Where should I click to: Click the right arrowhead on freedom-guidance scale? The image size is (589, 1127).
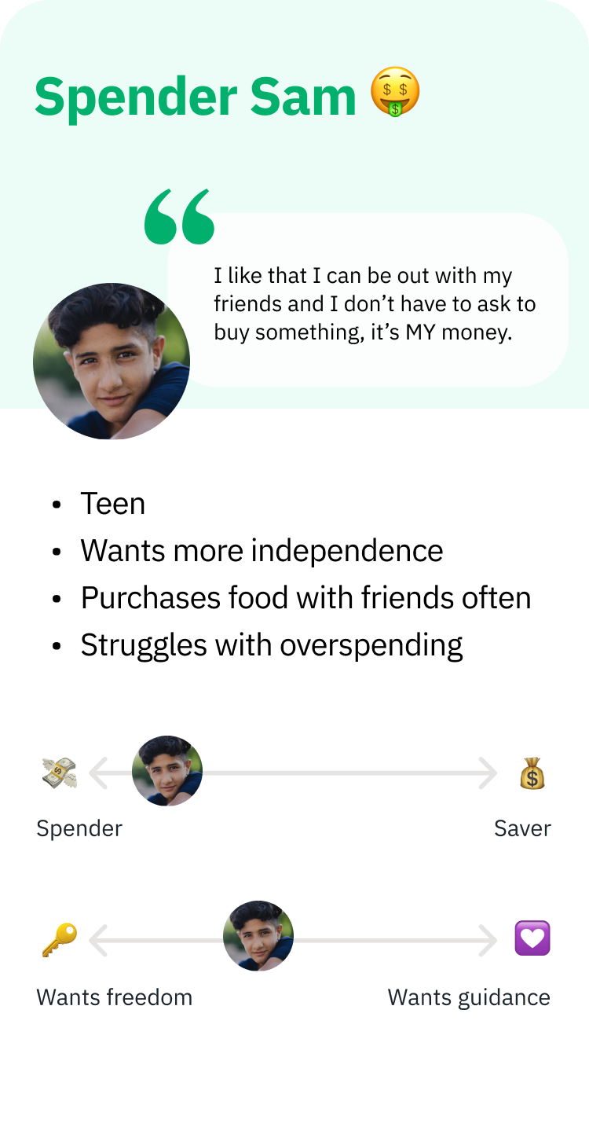[488, 940]
